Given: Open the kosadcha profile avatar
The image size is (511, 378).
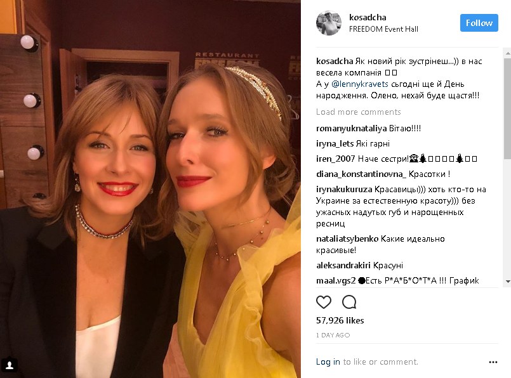Looking at the screenshot, I should (329, 23).
